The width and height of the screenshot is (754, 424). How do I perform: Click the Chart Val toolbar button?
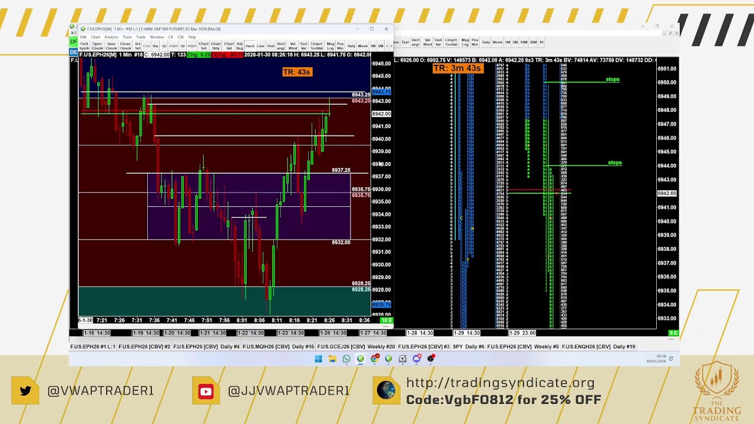click(x=229, y=45)
